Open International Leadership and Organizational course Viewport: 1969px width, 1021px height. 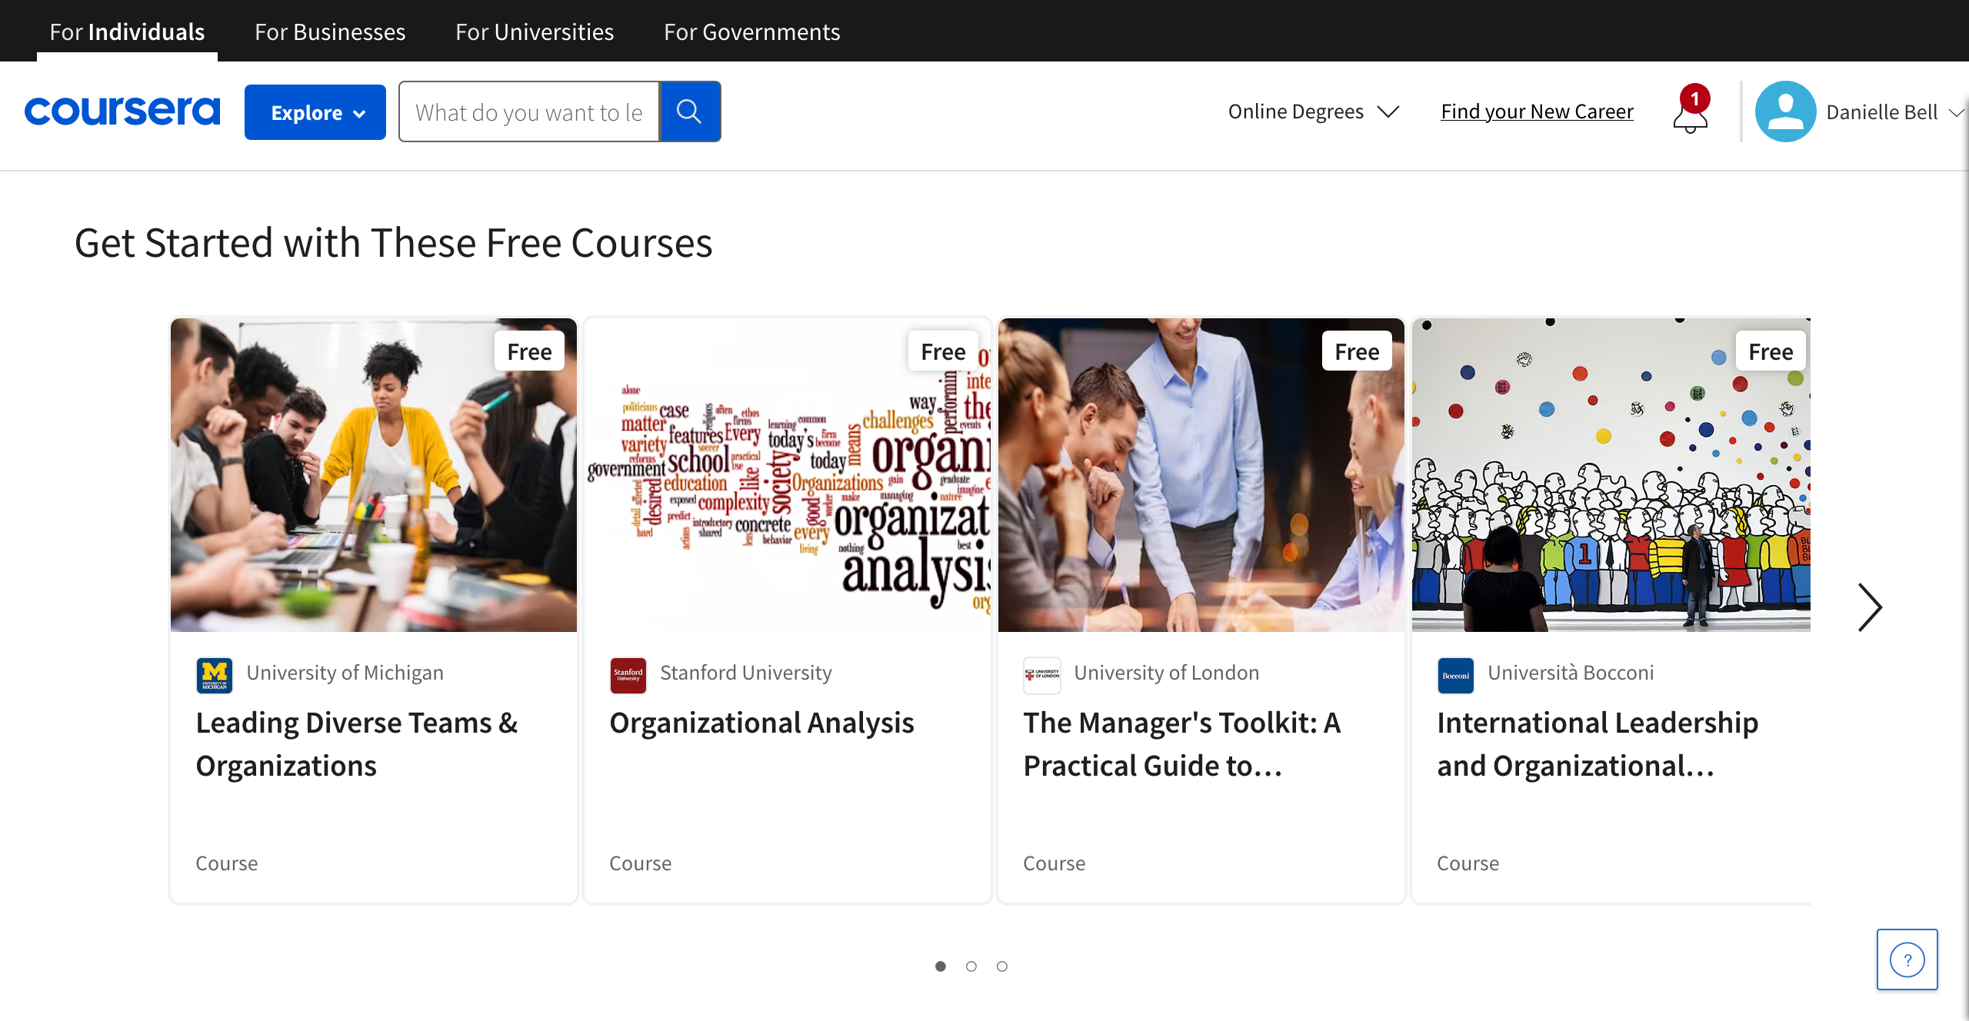pyautogui.click(x=1598, y=744)
